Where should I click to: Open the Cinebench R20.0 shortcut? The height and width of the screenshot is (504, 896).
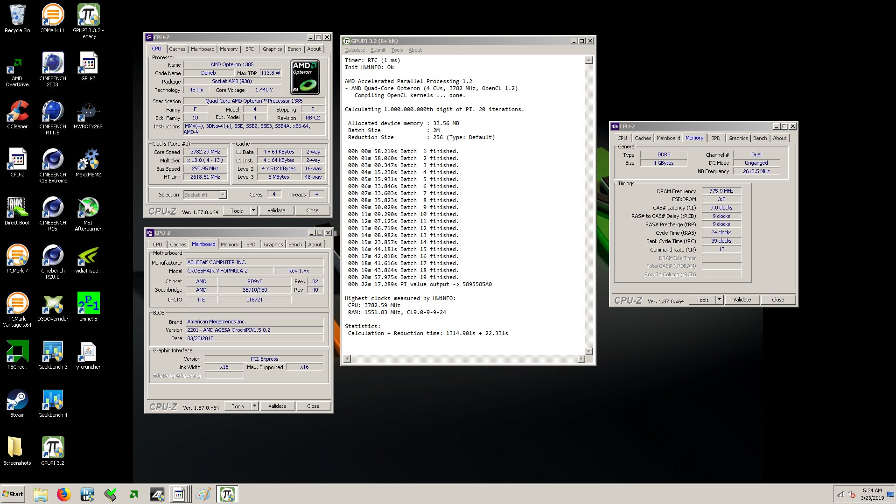(x=53, y=261)
